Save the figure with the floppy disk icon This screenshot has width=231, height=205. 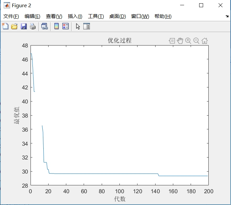coord(24,27)
